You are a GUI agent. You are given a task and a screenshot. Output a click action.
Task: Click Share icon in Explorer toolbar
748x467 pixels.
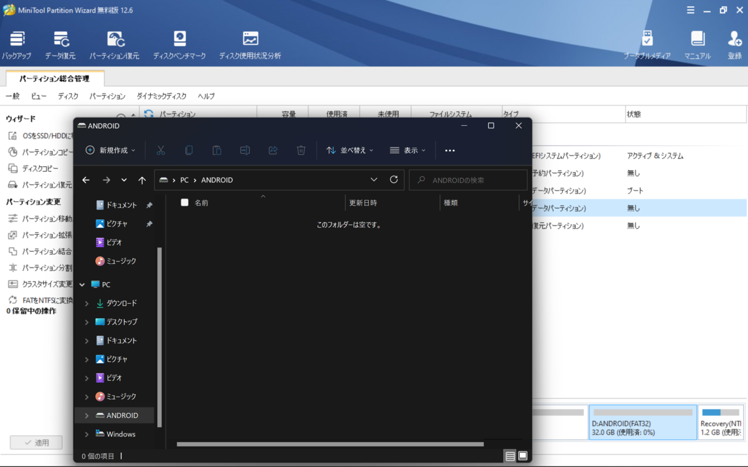pyautogui.click(x=273, y=150)
